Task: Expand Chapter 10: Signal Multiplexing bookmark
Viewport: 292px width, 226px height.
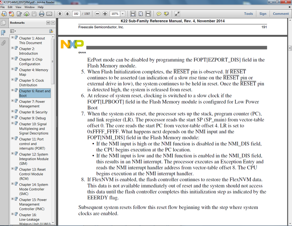Action: pos(13,123)
